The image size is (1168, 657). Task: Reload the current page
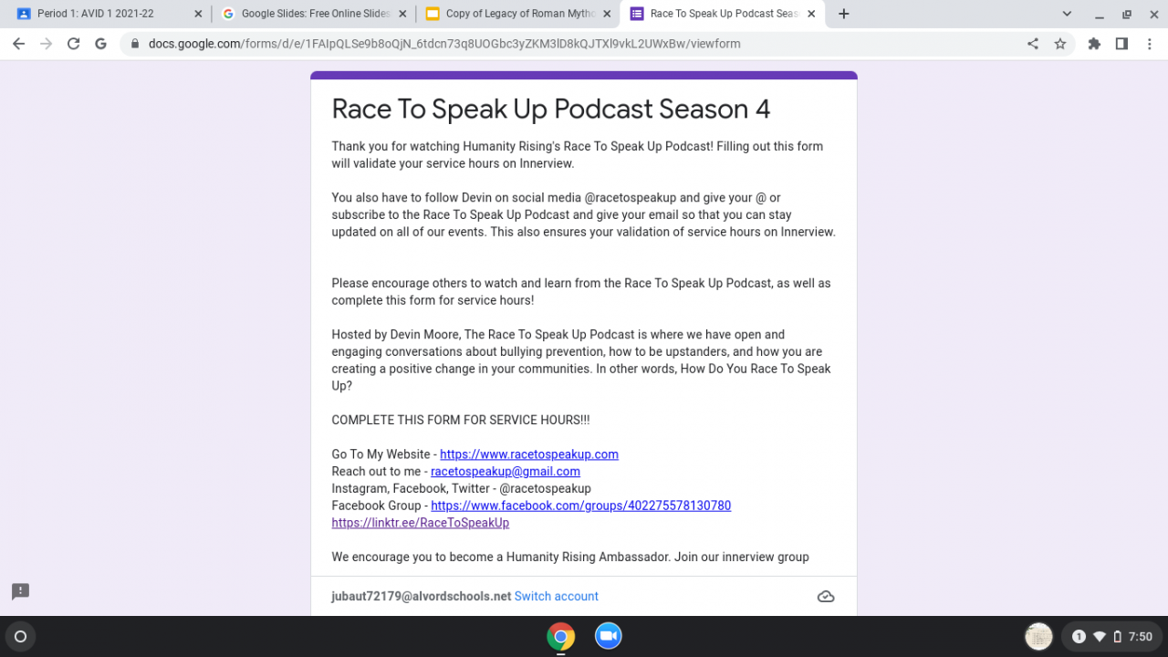point(74,44)
